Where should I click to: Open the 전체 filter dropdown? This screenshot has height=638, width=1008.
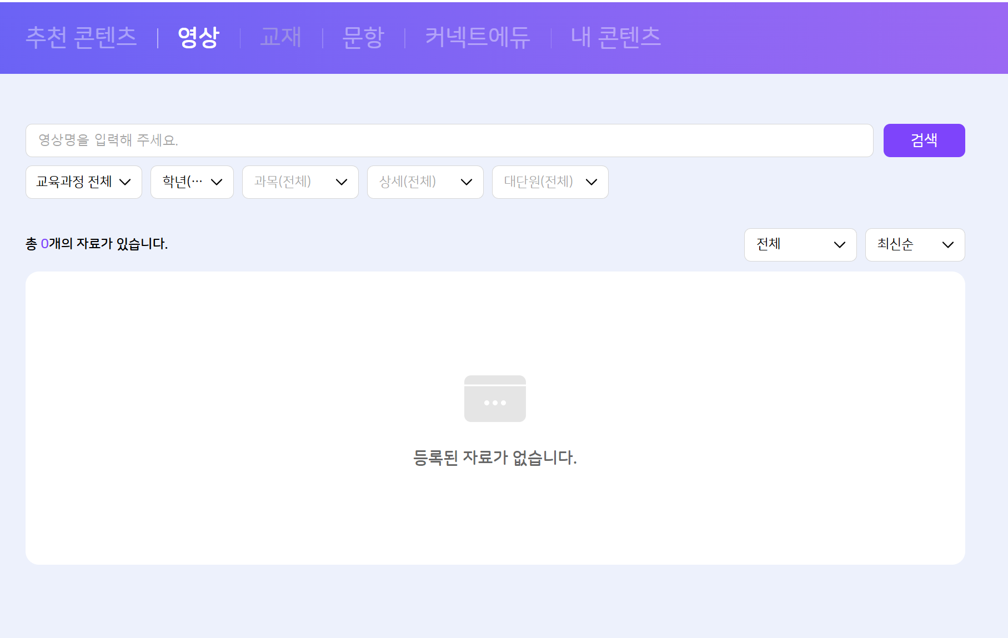point(800,245)
